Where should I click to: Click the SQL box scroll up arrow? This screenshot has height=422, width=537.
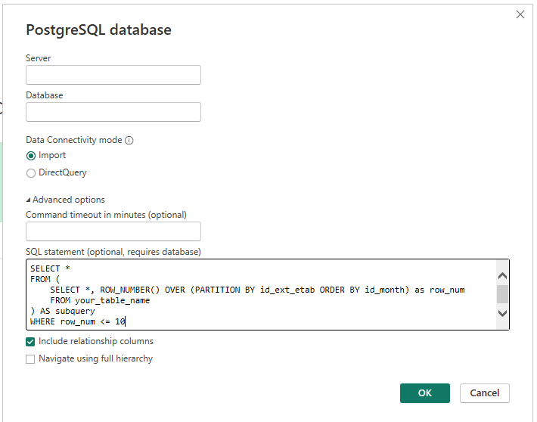502,276
